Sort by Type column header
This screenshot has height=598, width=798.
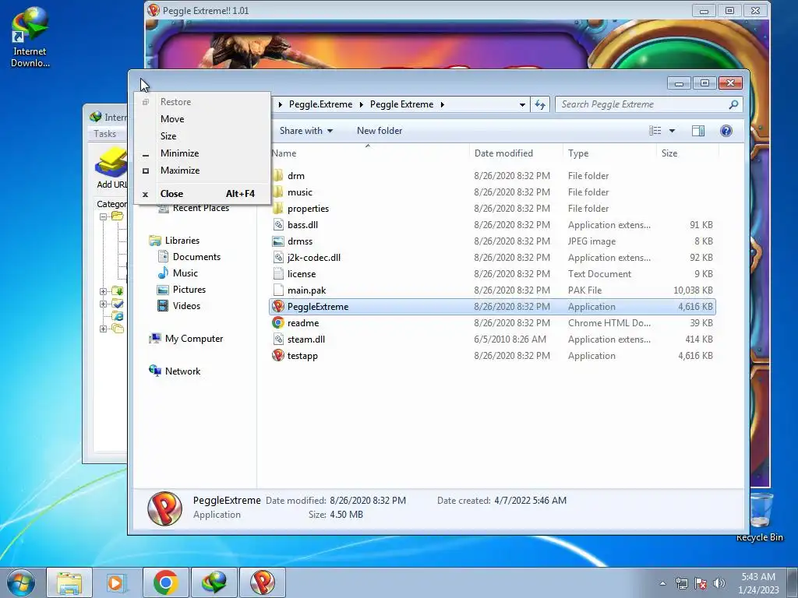coord(609,153)
